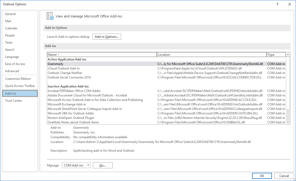Select the Microsoft Exchange Add-in row

166,104
